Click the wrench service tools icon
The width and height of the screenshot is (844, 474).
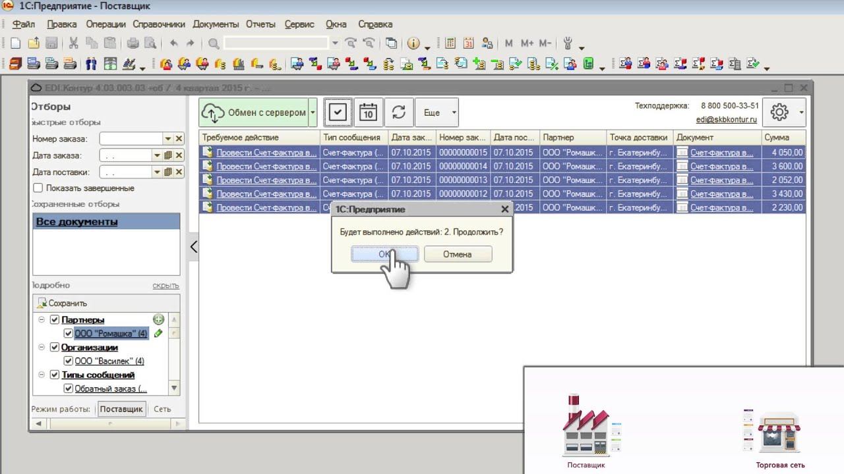tap(568, 43)
